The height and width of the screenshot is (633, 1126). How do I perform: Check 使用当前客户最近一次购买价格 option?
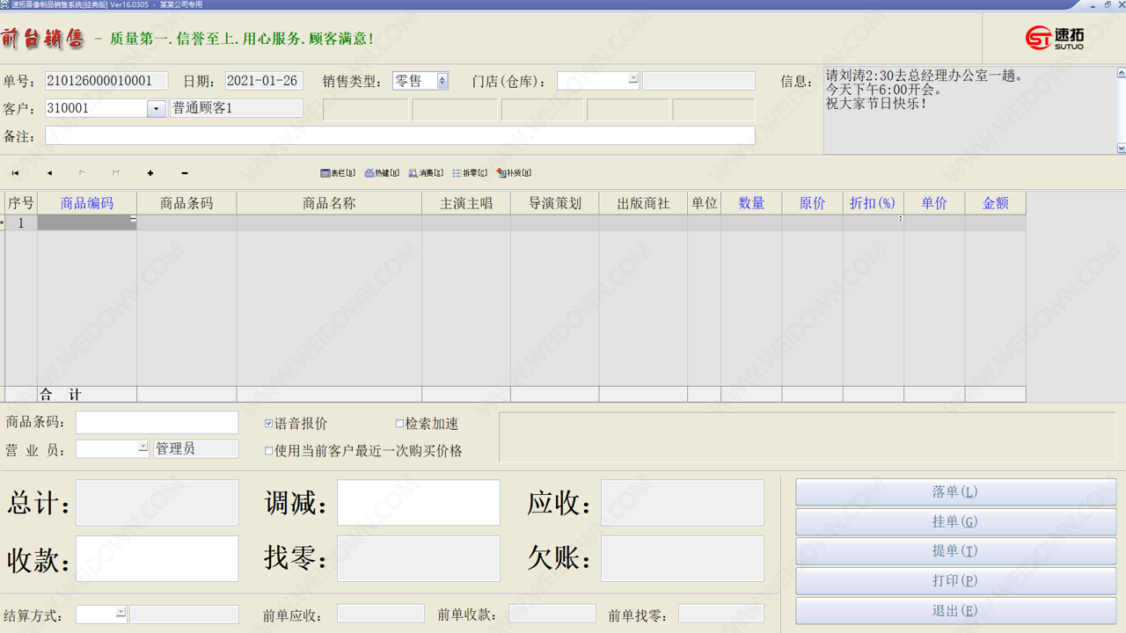(269, 451)
